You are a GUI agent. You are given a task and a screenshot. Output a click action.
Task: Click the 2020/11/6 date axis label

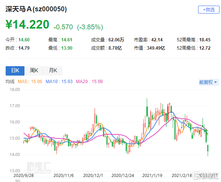[x=64, y=175]
